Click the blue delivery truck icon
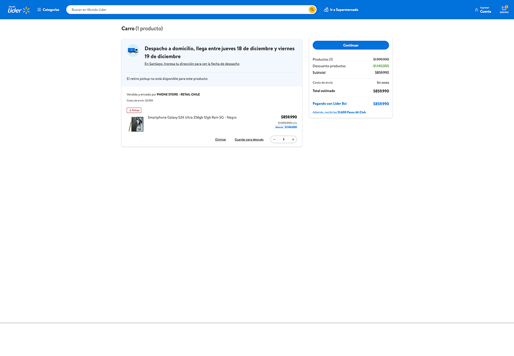 [x=133, y=50]
